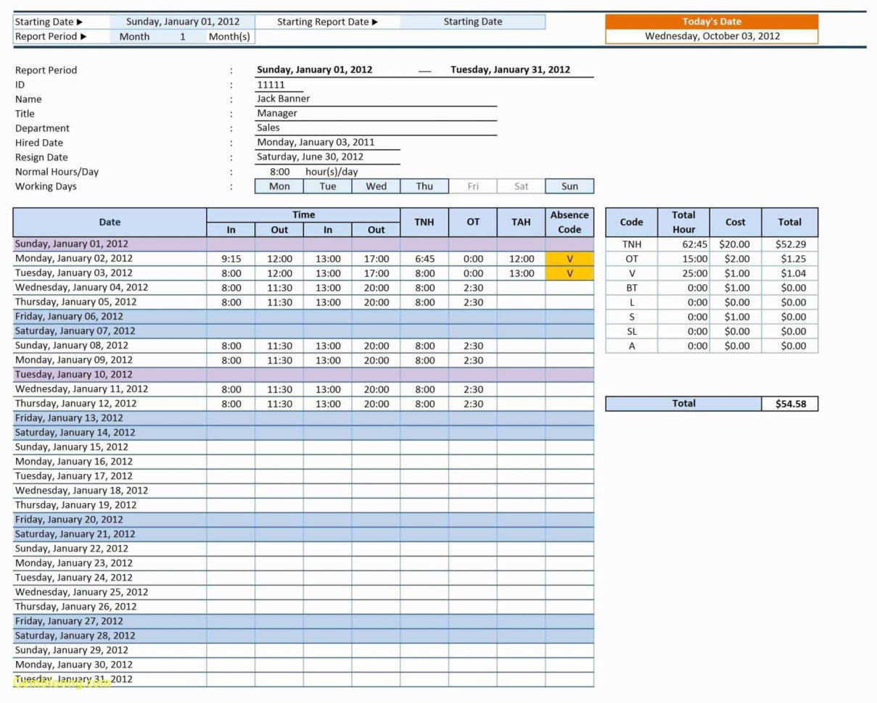Click the Name field showing Jack Banner

point(376,99)
